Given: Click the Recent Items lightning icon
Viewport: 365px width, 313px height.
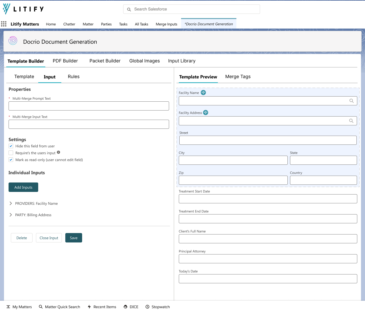Looking at the screenshot, I should (x=89, y=307).
